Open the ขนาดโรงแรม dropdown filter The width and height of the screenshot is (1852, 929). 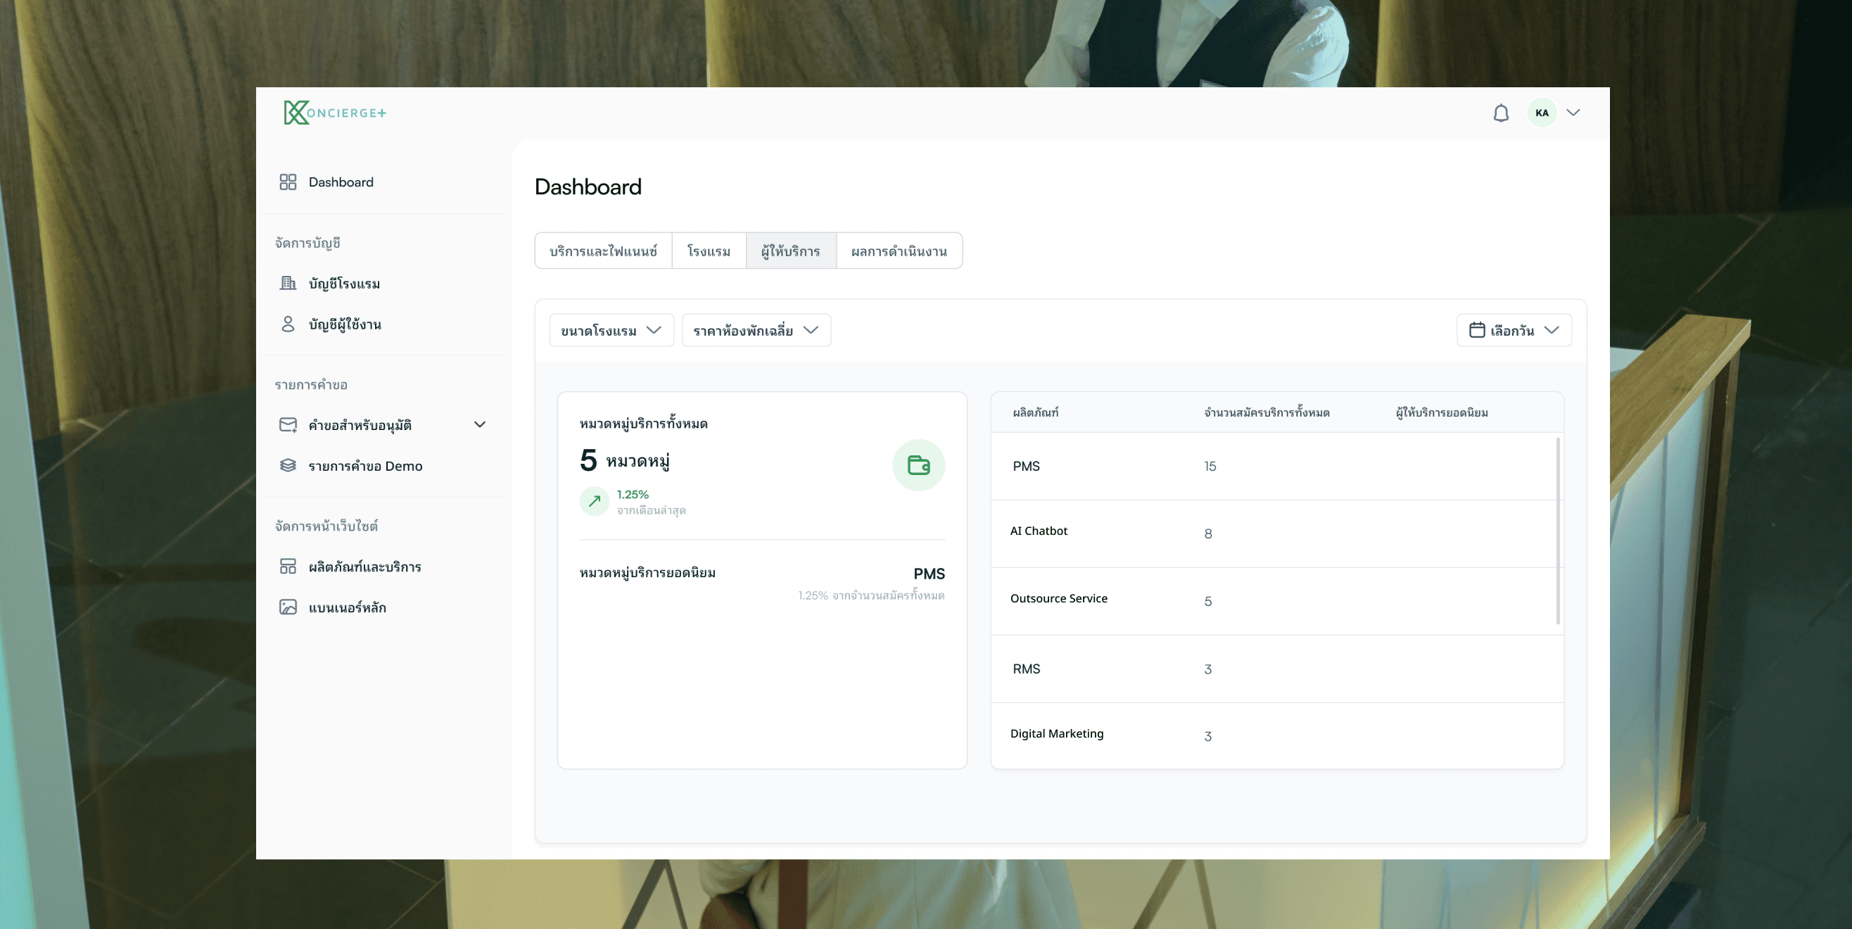[611, 330]
